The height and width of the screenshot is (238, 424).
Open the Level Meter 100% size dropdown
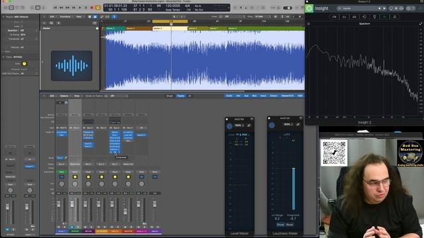click(239, 125)
